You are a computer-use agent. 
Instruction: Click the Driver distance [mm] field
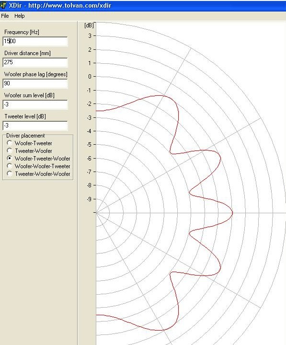point(35,62)
